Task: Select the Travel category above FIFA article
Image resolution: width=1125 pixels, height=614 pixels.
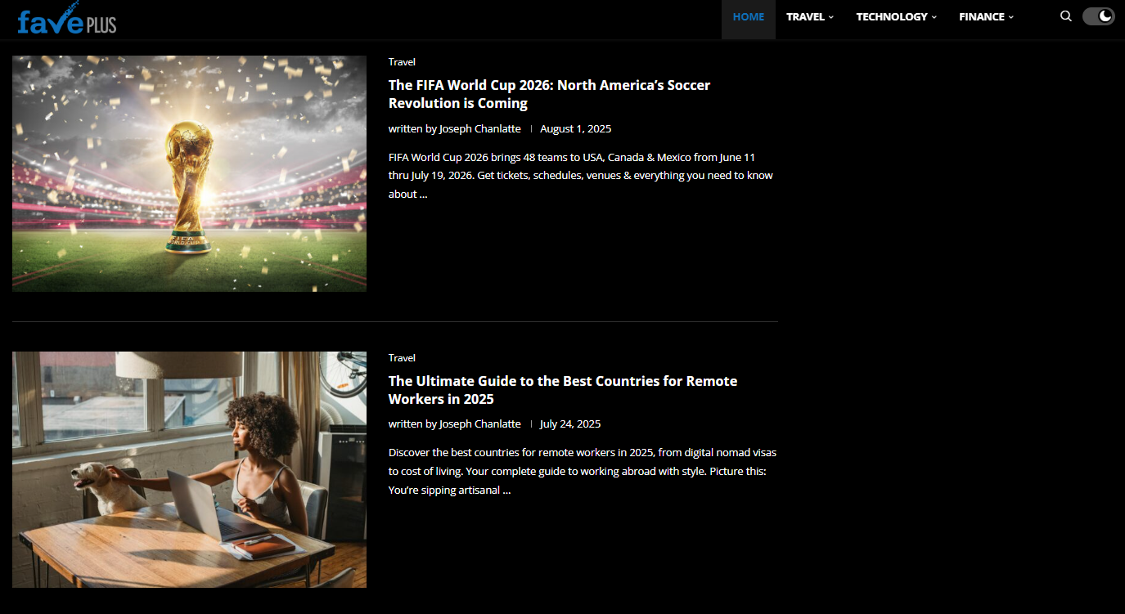Action: pos(402,62)
